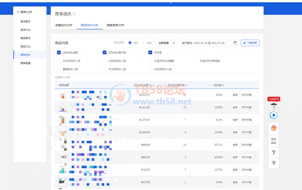Open 流失详情 for the ¥3,915.25 row
This screenshot has height=190, width=302.
[246, 95]
